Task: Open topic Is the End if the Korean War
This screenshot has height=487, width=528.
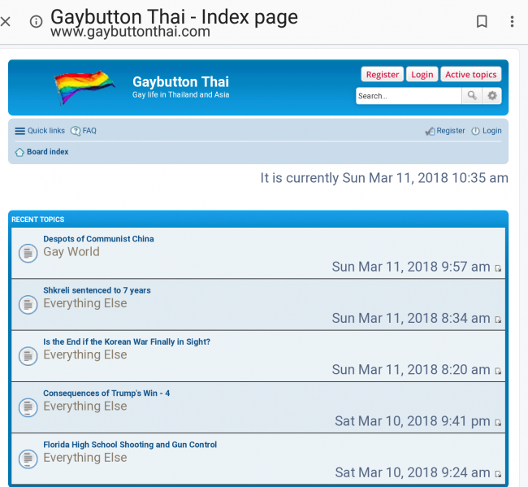Action: coord(127,341)
